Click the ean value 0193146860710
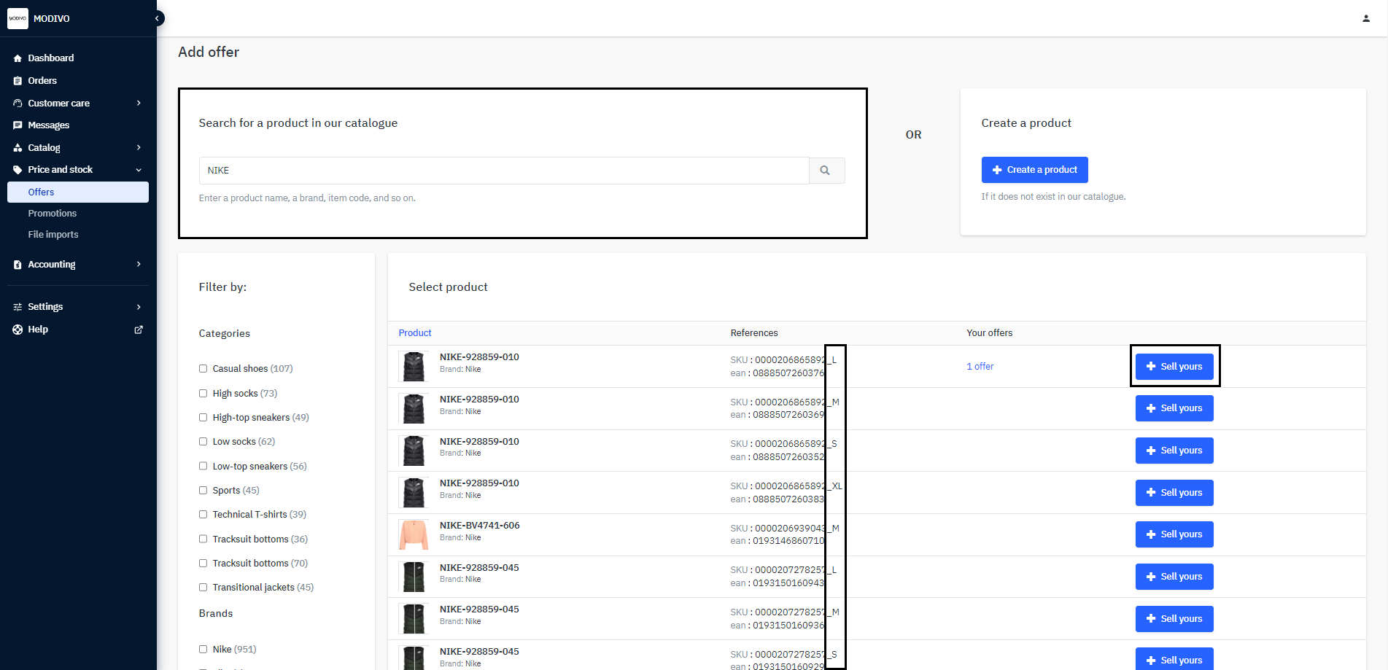1388x670 pixels. [788, 541]
